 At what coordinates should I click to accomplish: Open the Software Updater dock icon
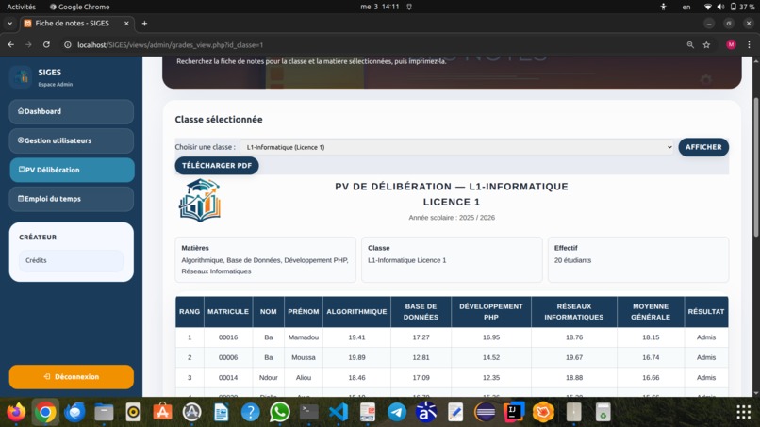coord(192,412)
